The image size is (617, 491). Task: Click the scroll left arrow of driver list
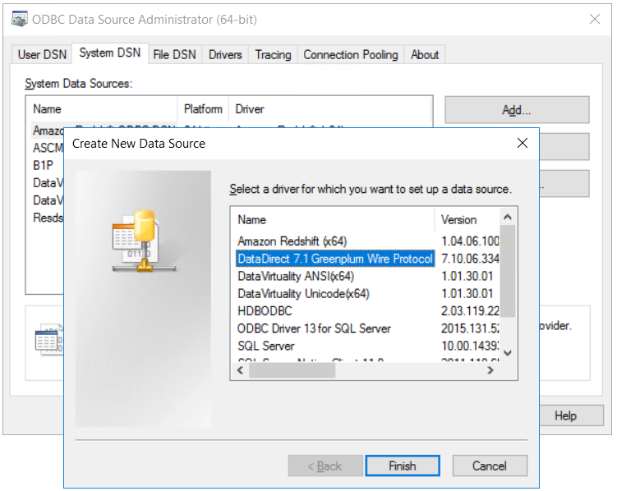240,370
